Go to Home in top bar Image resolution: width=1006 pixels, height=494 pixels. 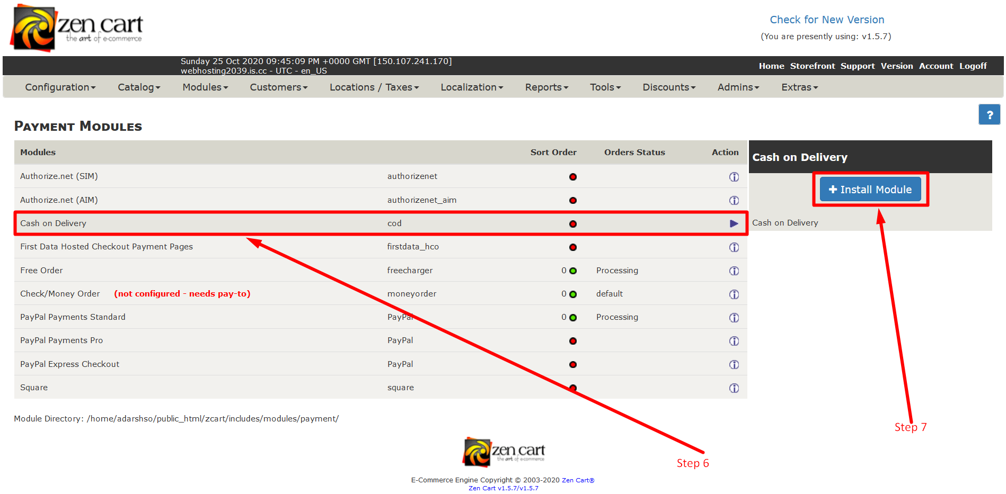pyautogui.click(x=771, y=66)
